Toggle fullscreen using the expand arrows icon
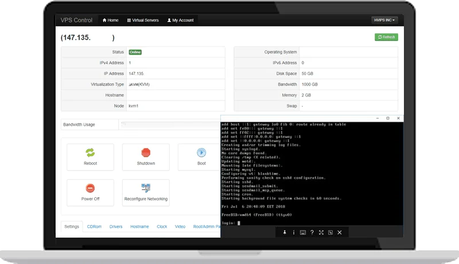 321,232
